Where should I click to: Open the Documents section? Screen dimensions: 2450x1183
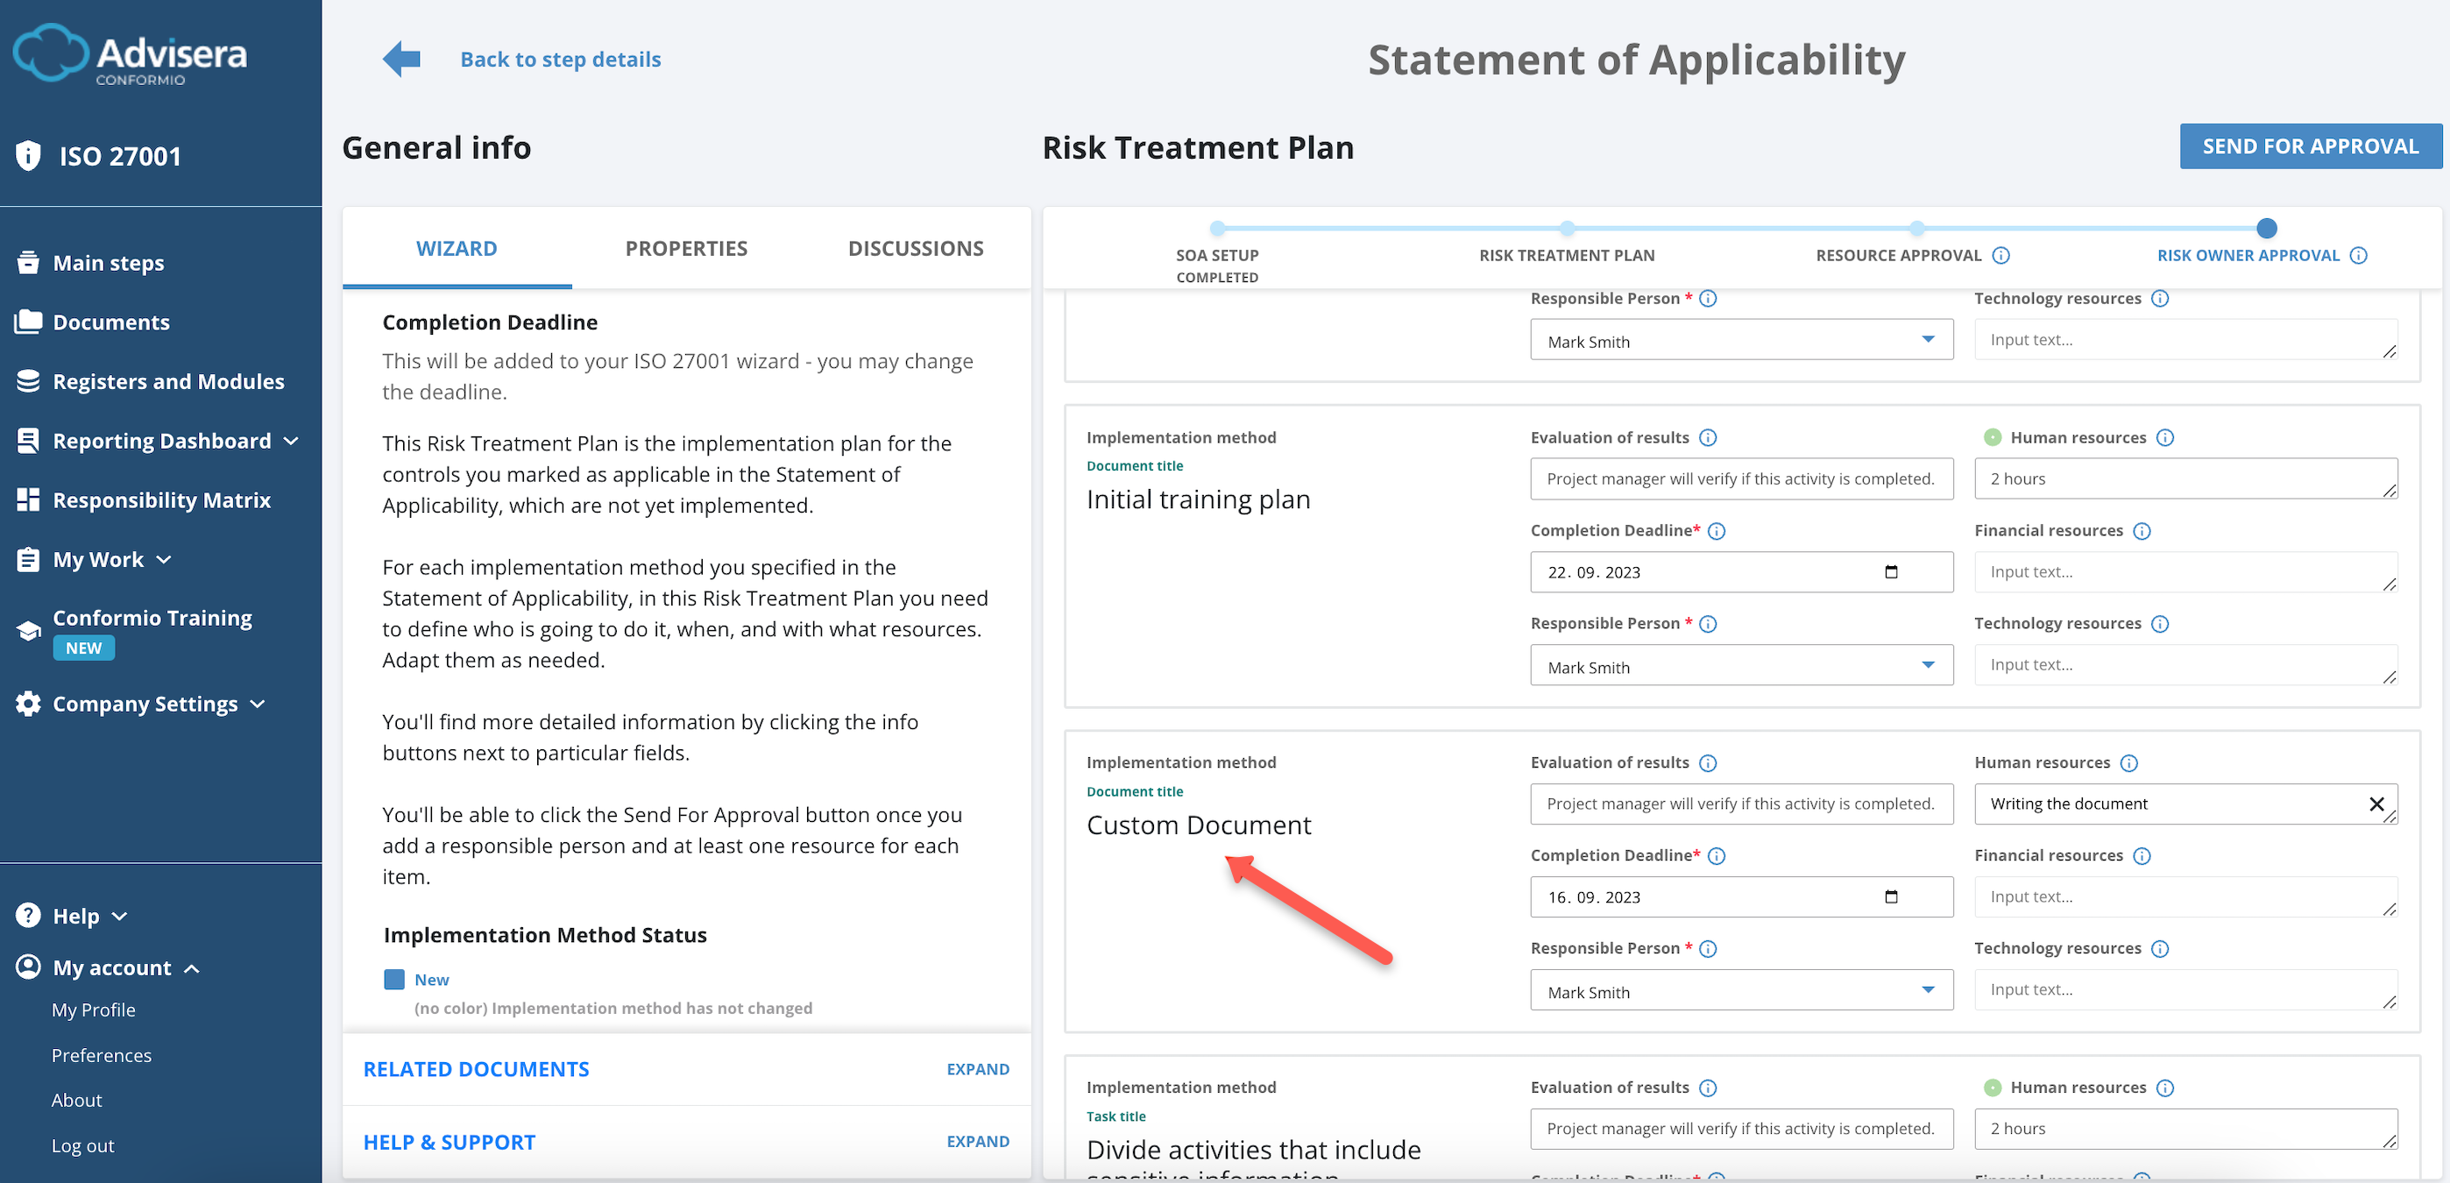(111, 322)
